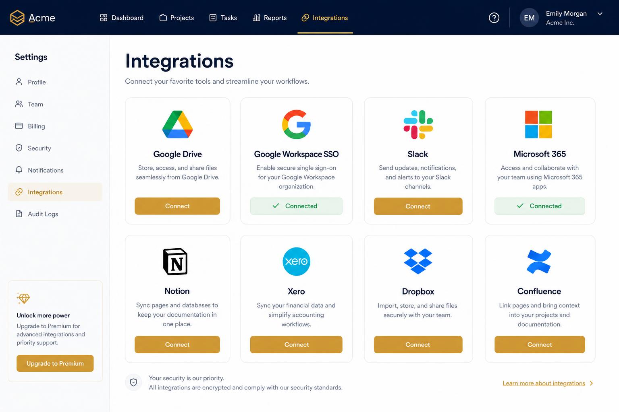Open the help question mark icon

point(494,18)
